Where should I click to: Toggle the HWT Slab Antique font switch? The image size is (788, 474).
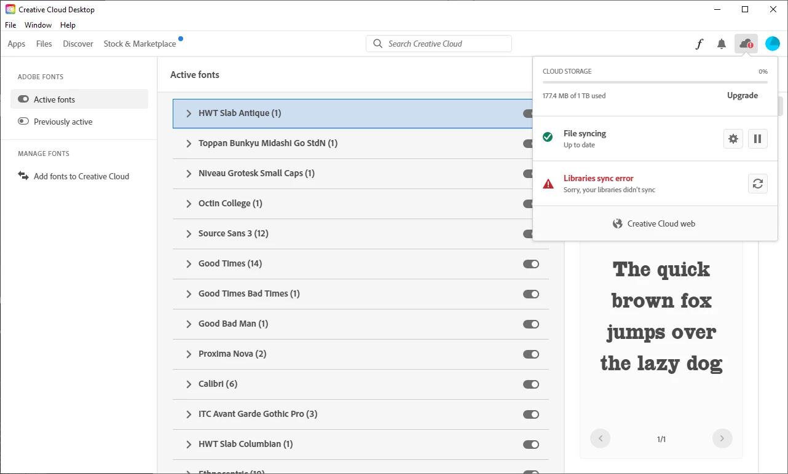tap(528, 114)
